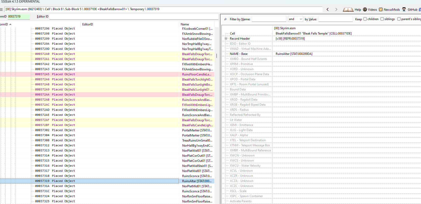Click the EditorID column header
The image size is (421, 204).
click(x=130, y=24)
